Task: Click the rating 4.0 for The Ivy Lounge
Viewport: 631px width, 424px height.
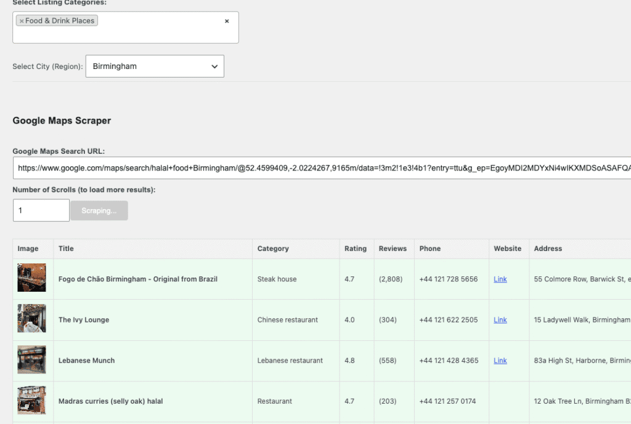Action: [x=349, y=320]
